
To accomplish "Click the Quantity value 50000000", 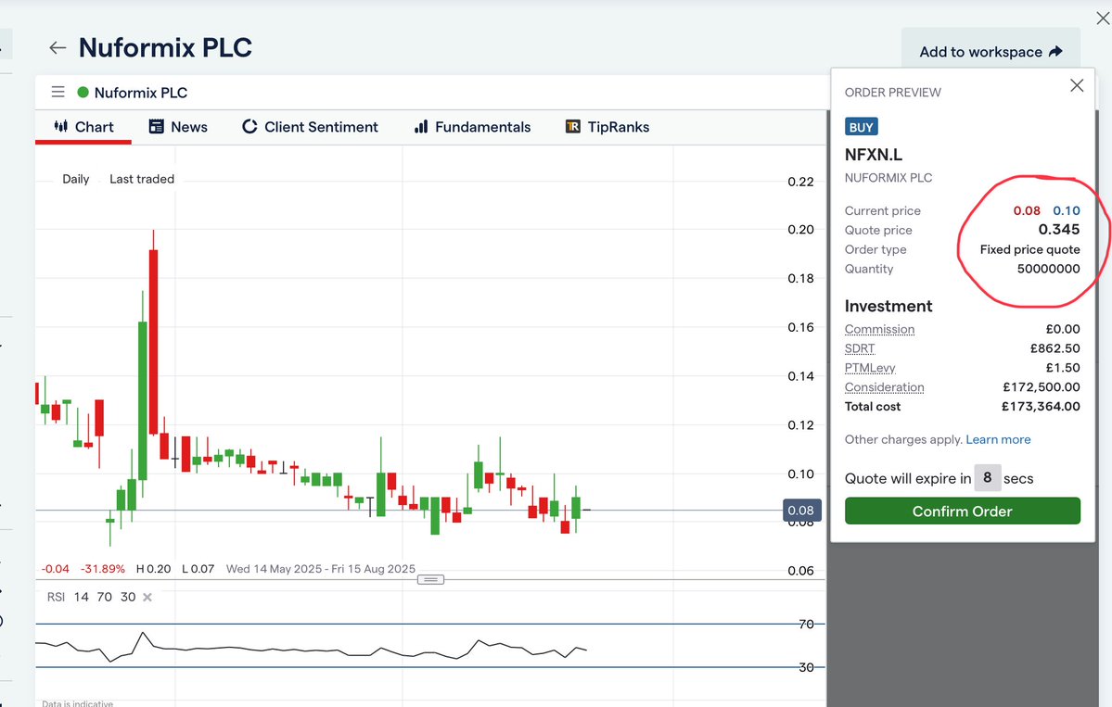I will click(1048, 270).
